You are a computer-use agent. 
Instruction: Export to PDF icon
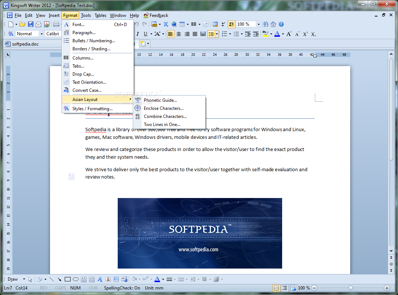point(47,24)
